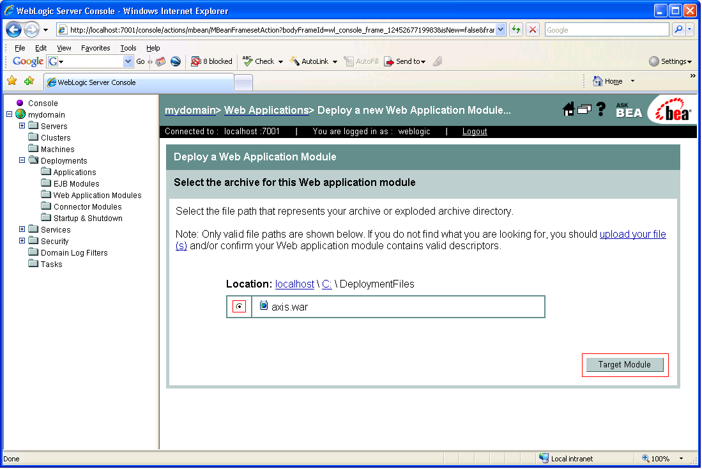Stop page loading with the red X icon

(533, 29)
